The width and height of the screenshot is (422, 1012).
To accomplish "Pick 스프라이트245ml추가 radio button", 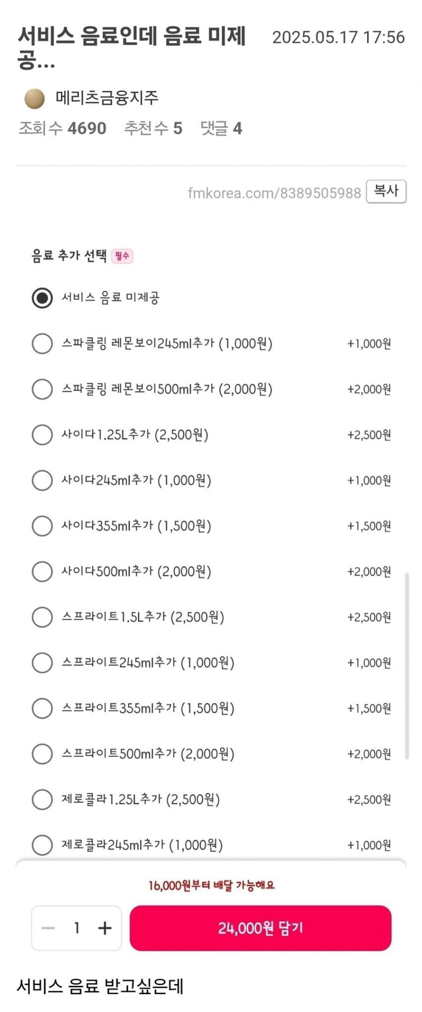I will [42, 662].
